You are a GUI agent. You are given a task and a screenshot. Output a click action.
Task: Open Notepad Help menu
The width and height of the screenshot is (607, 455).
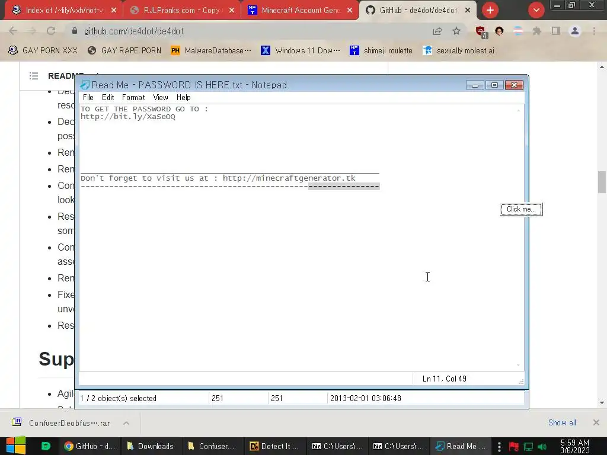point(184,98)
